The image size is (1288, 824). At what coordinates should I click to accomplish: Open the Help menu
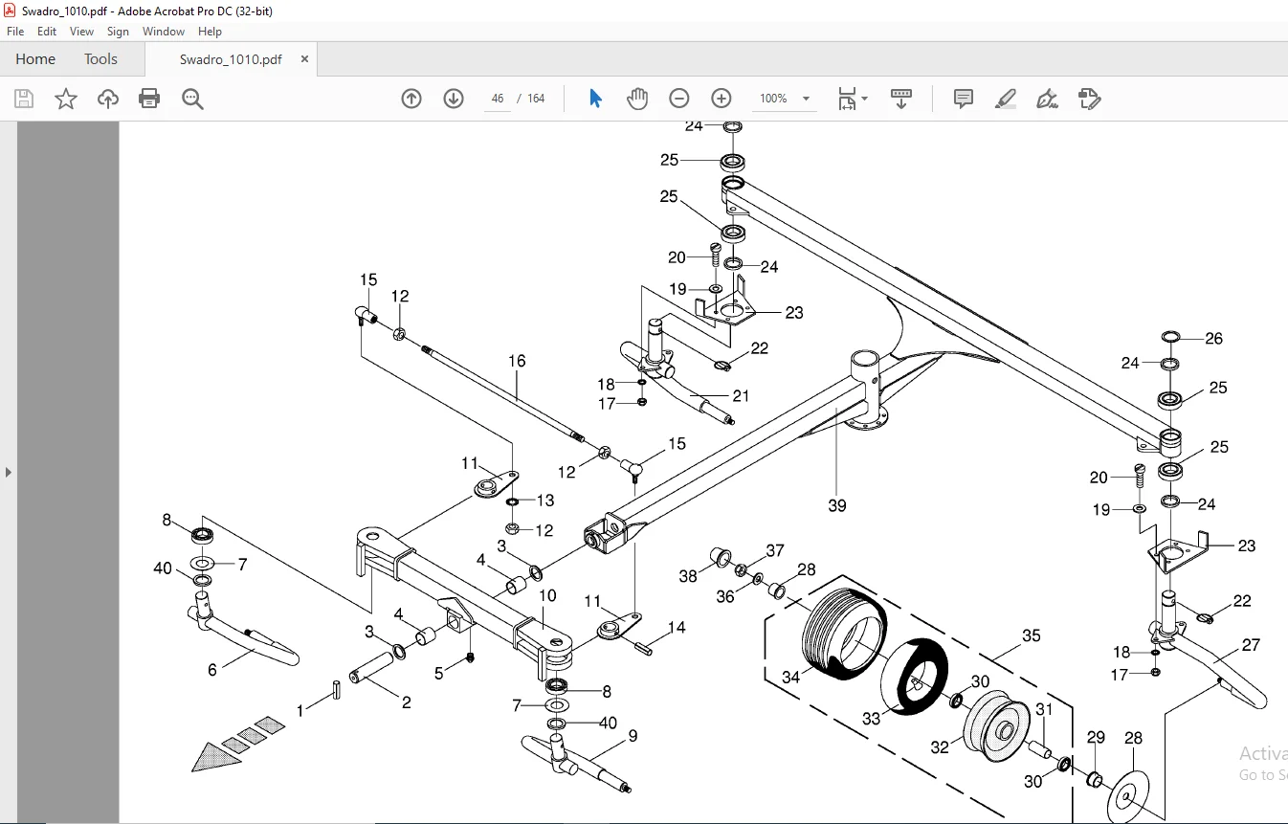click(210, 32)
